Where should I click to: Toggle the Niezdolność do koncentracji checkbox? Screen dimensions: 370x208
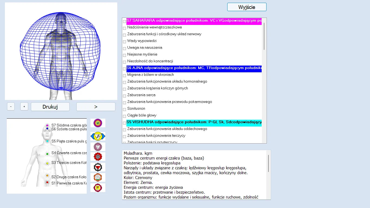click(x=125, y=62)
